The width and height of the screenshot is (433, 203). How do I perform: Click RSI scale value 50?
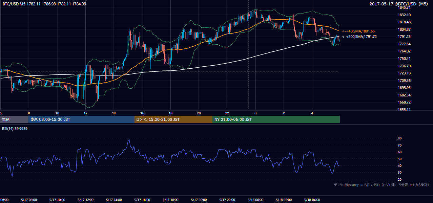coord(399,159)
